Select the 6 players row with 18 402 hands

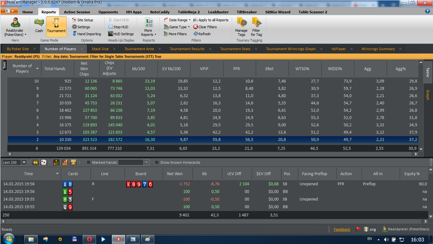[213, 111]
